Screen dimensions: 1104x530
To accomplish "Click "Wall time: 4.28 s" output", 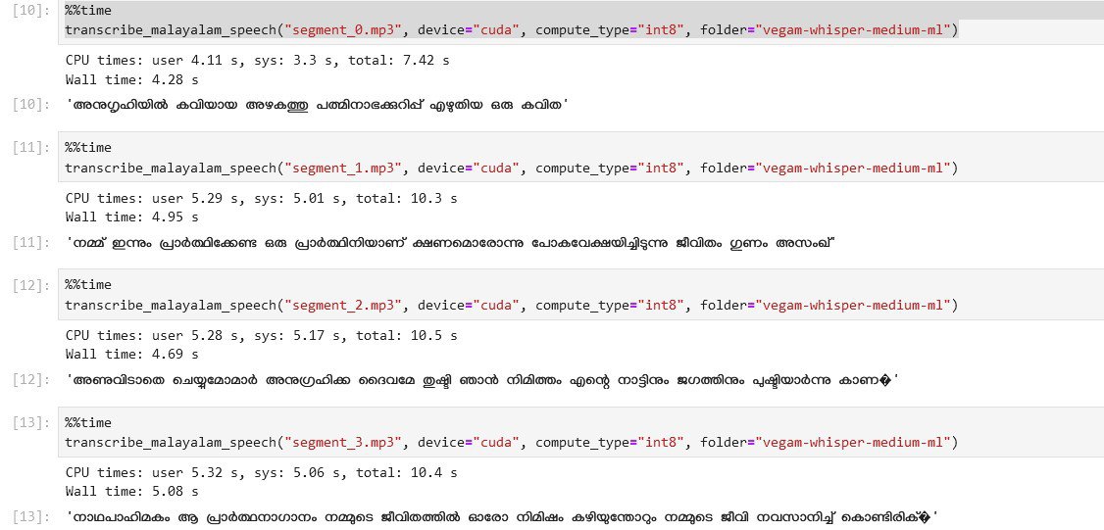I will click(x=131, y=79).
